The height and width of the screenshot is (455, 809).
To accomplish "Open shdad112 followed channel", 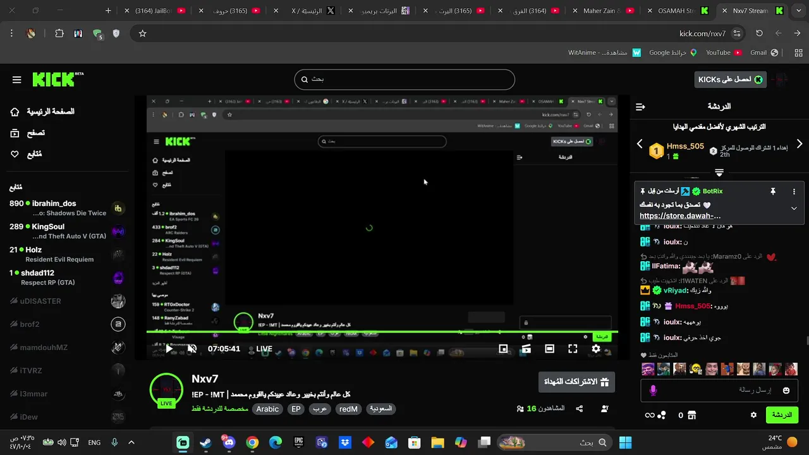I will (66, 277).
